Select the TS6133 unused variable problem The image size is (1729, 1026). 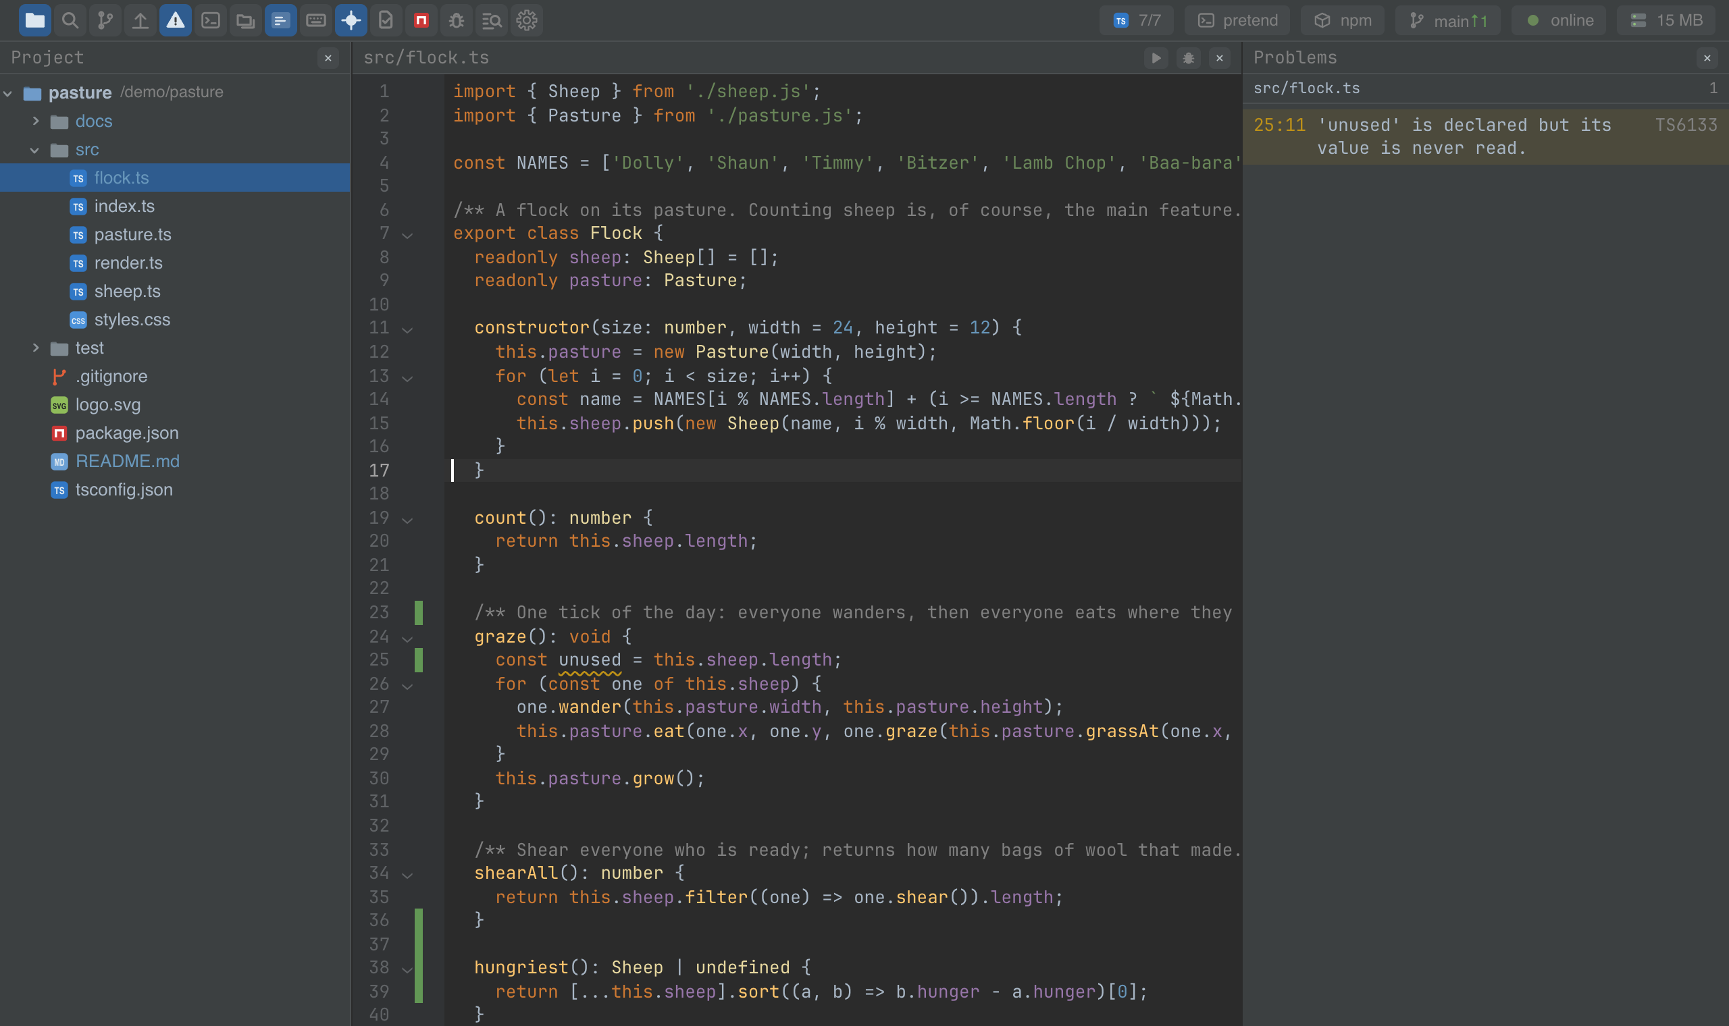(1486, 136)
